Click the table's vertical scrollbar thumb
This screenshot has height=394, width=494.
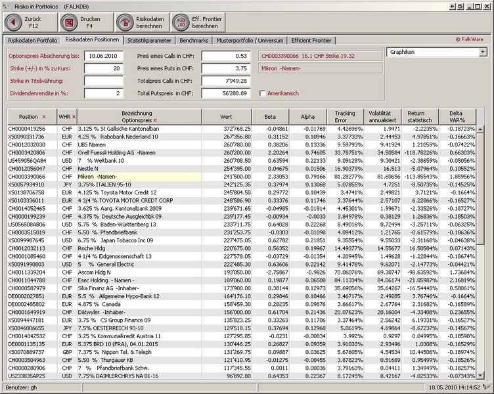[480, 188]
